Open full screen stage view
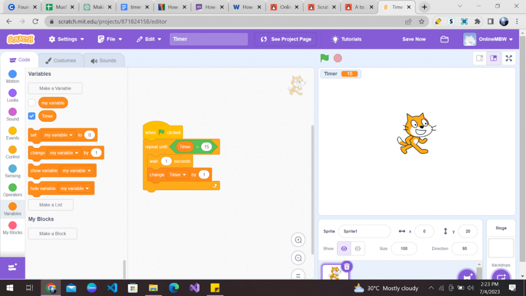Screen dimensions: 526x296 509,58
